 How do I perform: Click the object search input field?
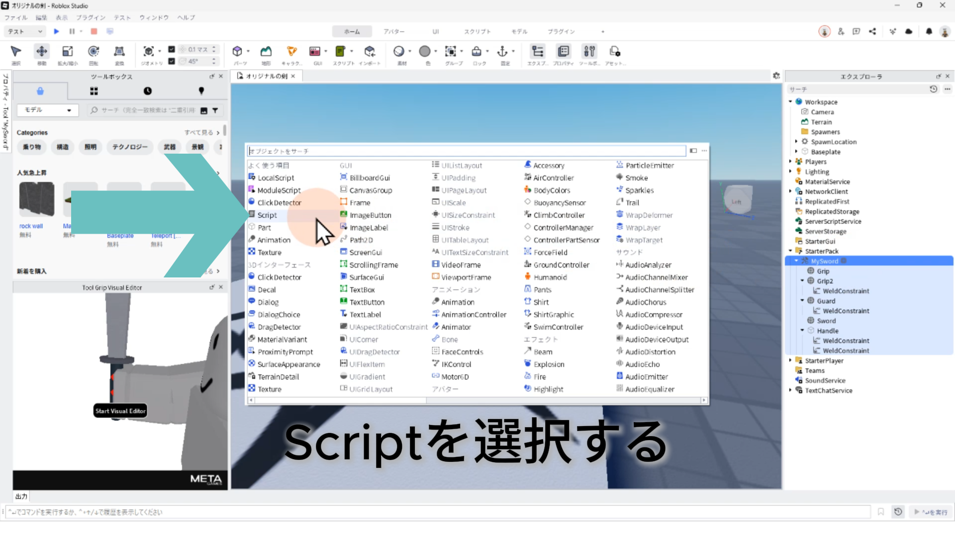coord(467,151)
